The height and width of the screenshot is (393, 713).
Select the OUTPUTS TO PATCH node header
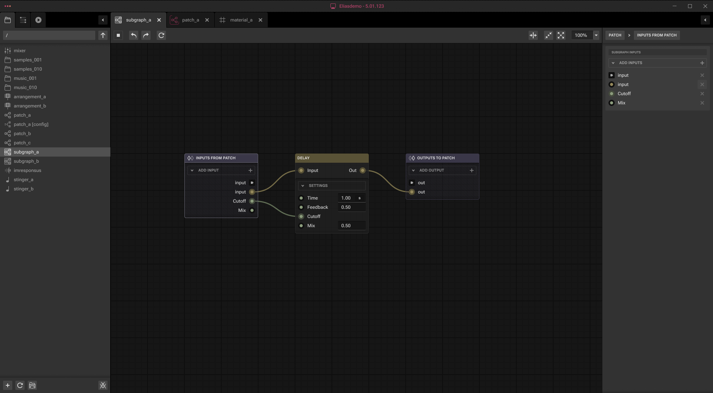pos(443,158)
